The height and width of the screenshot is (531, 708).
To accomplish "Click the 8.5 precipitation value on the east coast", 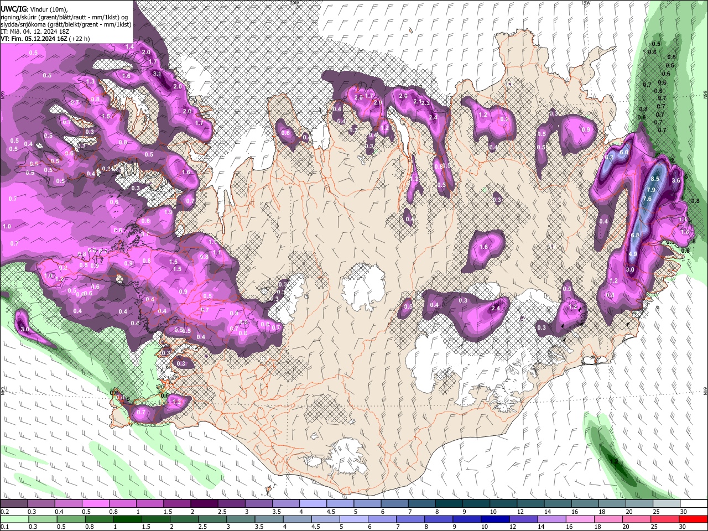I will click(655, 179).
